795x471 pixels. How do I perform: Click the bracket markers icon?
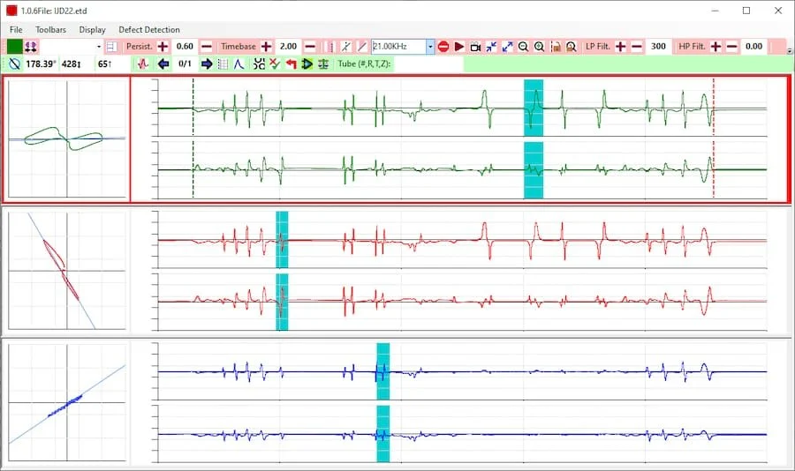coord(259,64)
